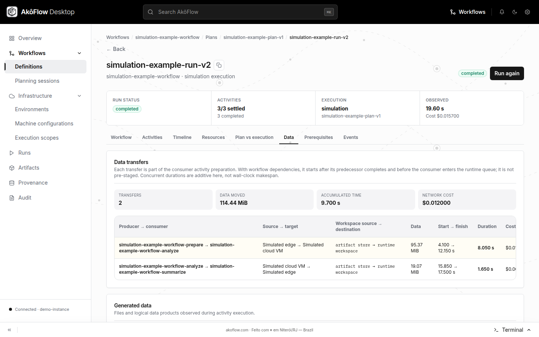Click the Audit document icon

click(12, 198)
